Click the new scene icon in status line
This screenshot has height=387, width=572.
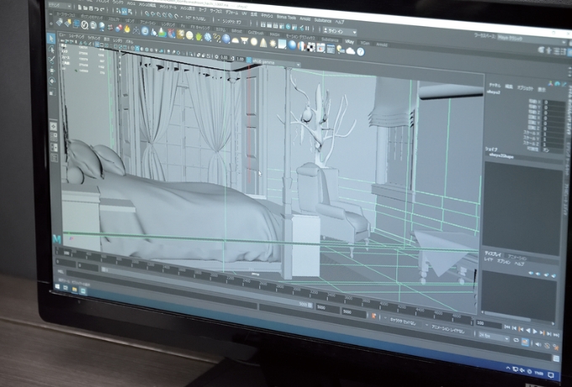(80, 7)
